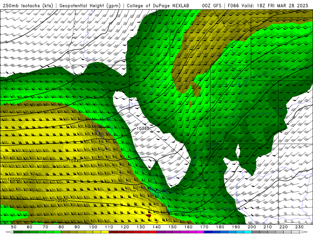Image resolution: width=313 pixels, height=234 pixels.
Task: Click the "60" value on the color scale
Action: (x=30, y=227)
